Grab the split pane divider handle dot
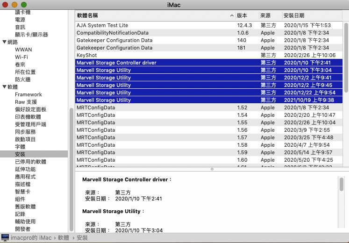Screen dimensions: 349x243 (x=212, y=169)
